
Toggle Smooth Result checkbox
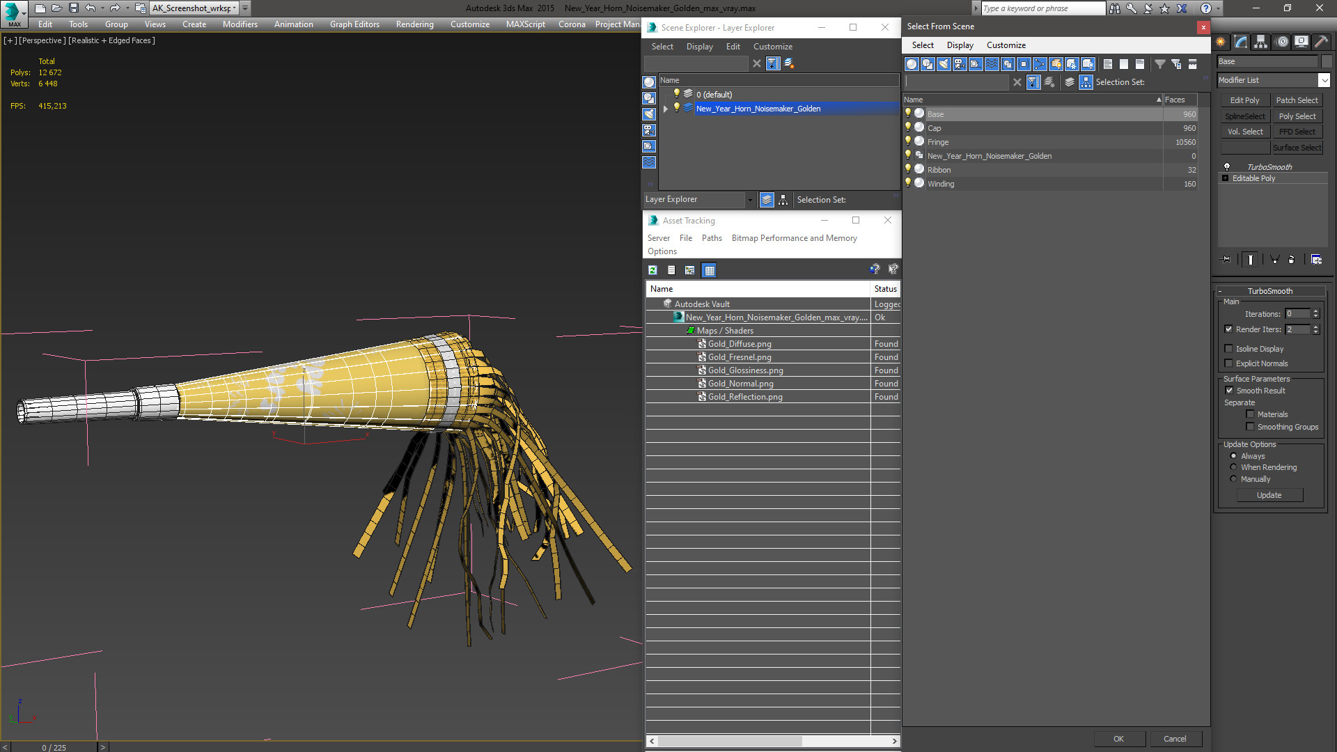pyautogui.click(x=1229, y=391)
